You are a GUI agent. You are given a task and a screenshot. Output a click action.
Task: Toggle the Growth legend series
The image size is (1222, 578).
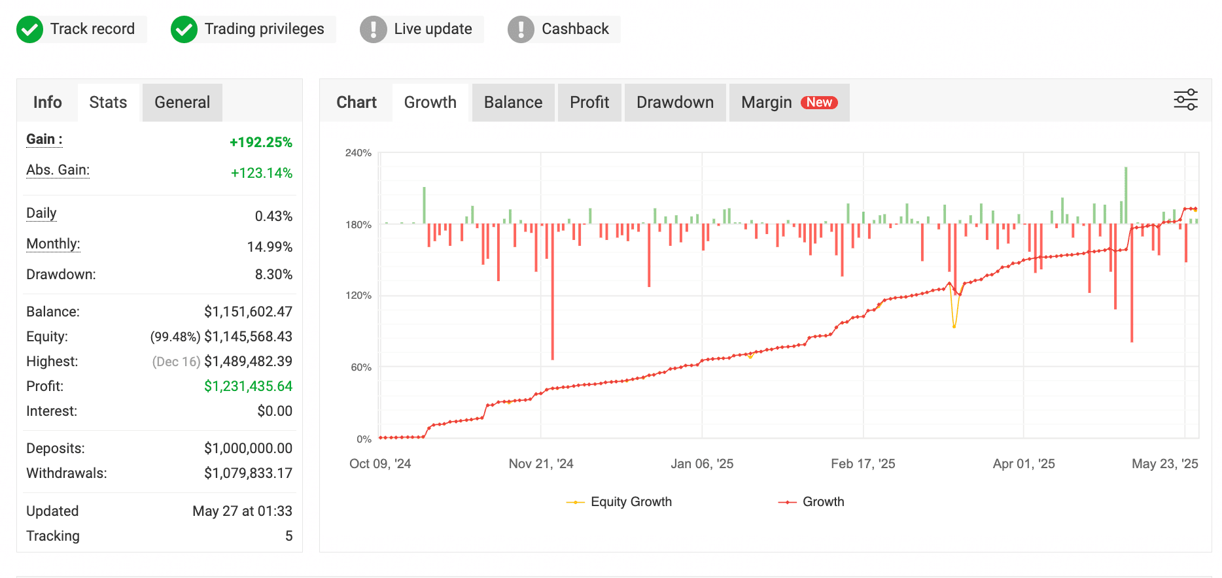tap(811, 501)
